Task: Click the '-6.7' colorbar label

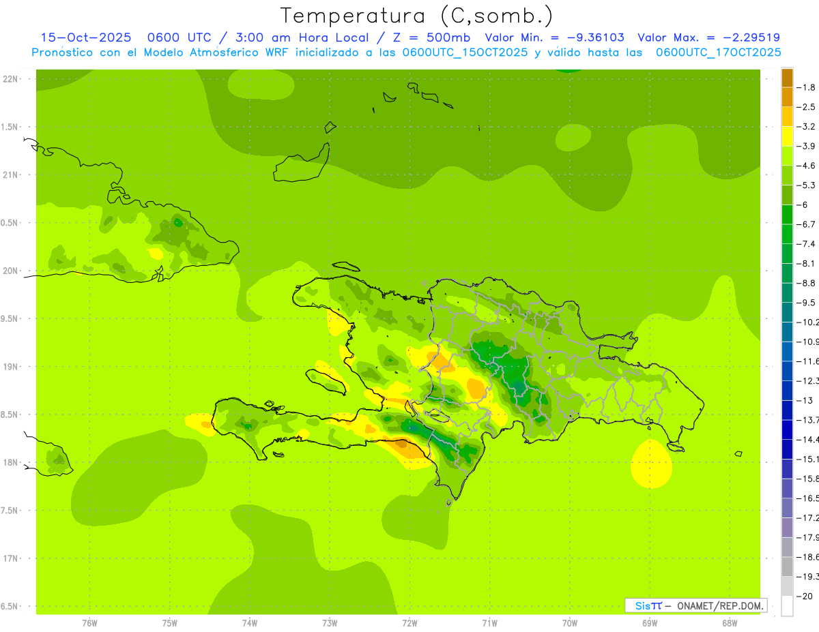Action: tap(807, 224)
